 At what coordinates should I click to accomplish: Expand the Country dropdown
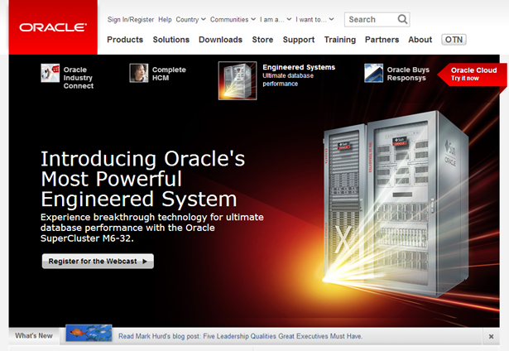pos(191,19)
